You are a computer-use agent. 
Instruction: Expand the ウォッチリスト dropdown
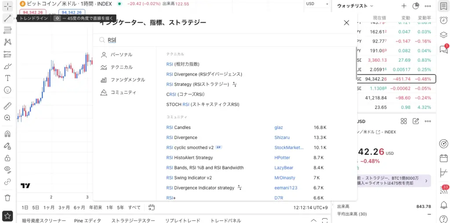tap(355, 6)
